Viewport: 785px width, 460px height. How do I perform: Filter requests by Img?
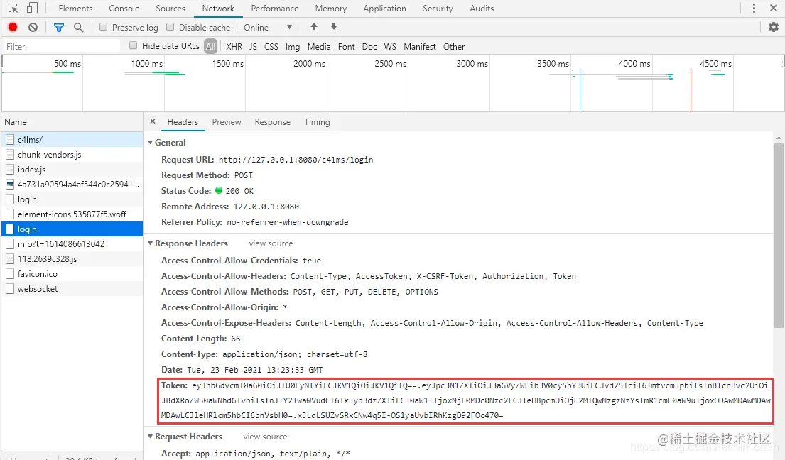point(293,47)
